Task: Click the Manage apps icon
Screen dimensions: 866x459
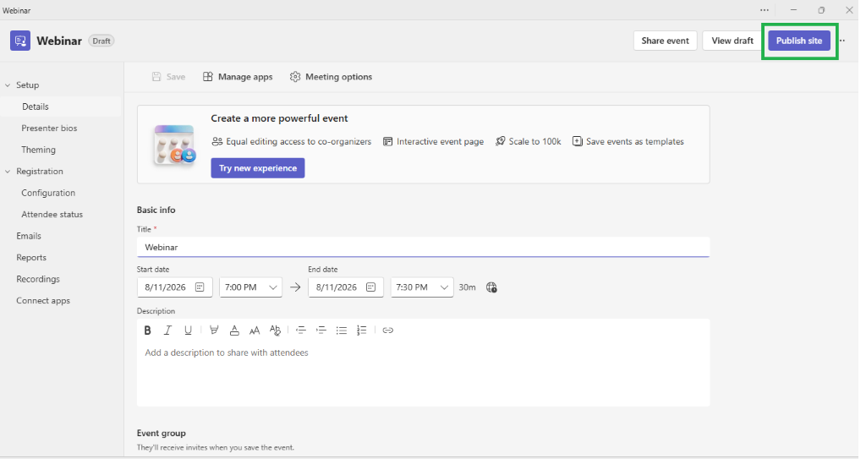Action: tap(208, 77)
